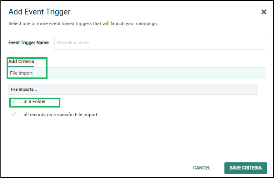Click the Save Criteria button

click(x=245, y=168)
